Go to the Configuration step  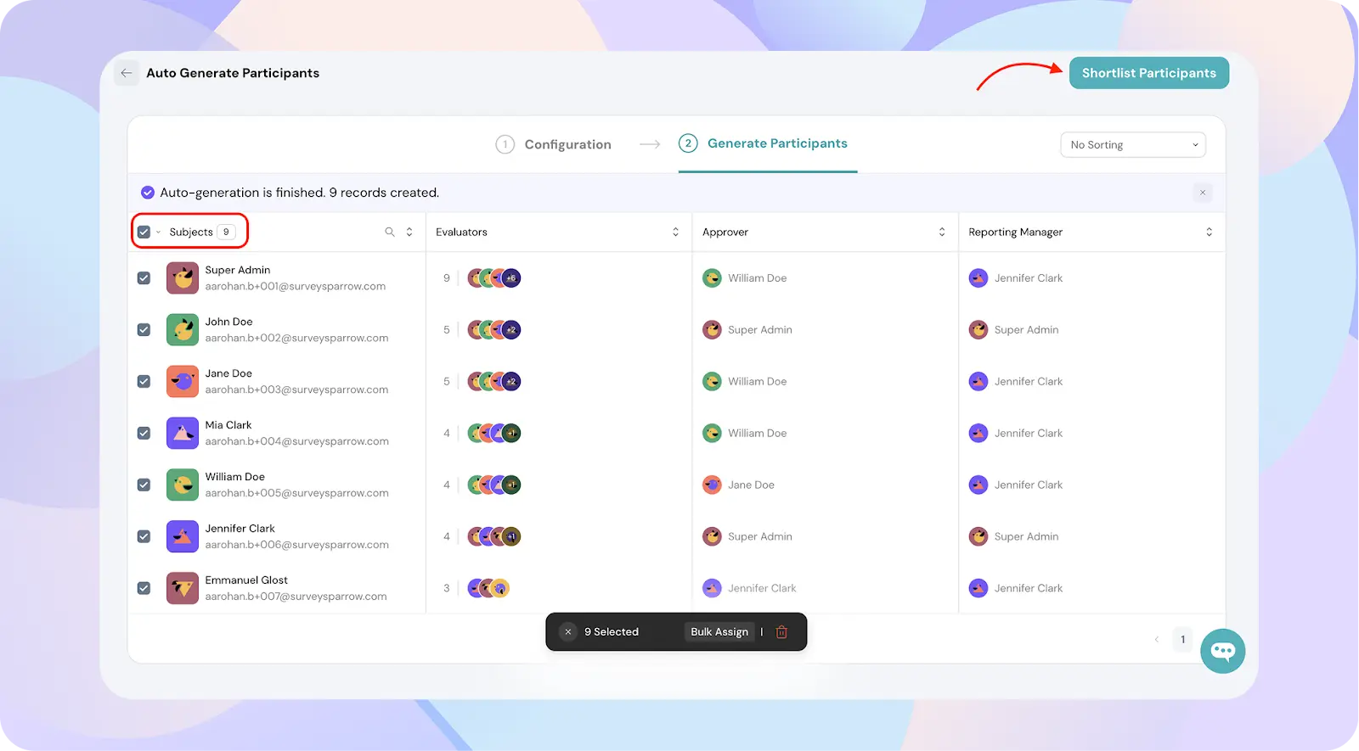click(x=554, y=144)
